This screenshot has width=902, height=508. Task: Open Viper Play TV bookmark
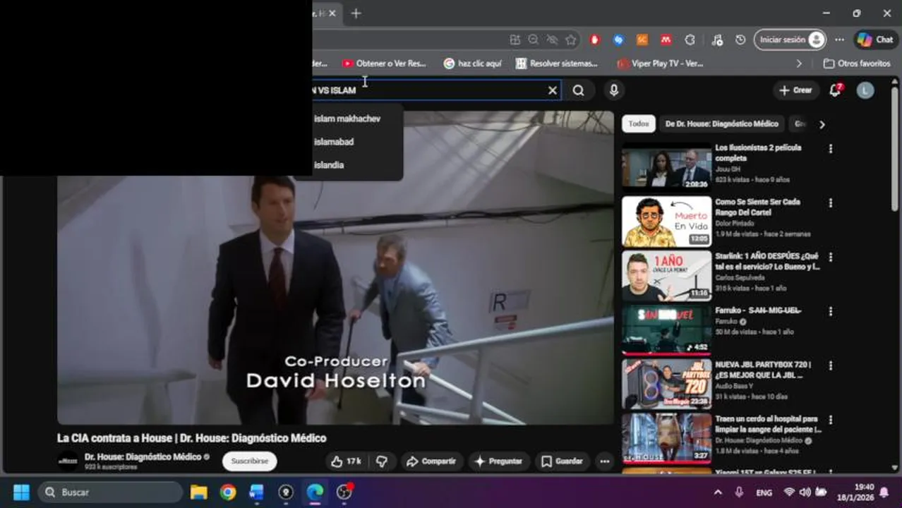tap(661, 64)
